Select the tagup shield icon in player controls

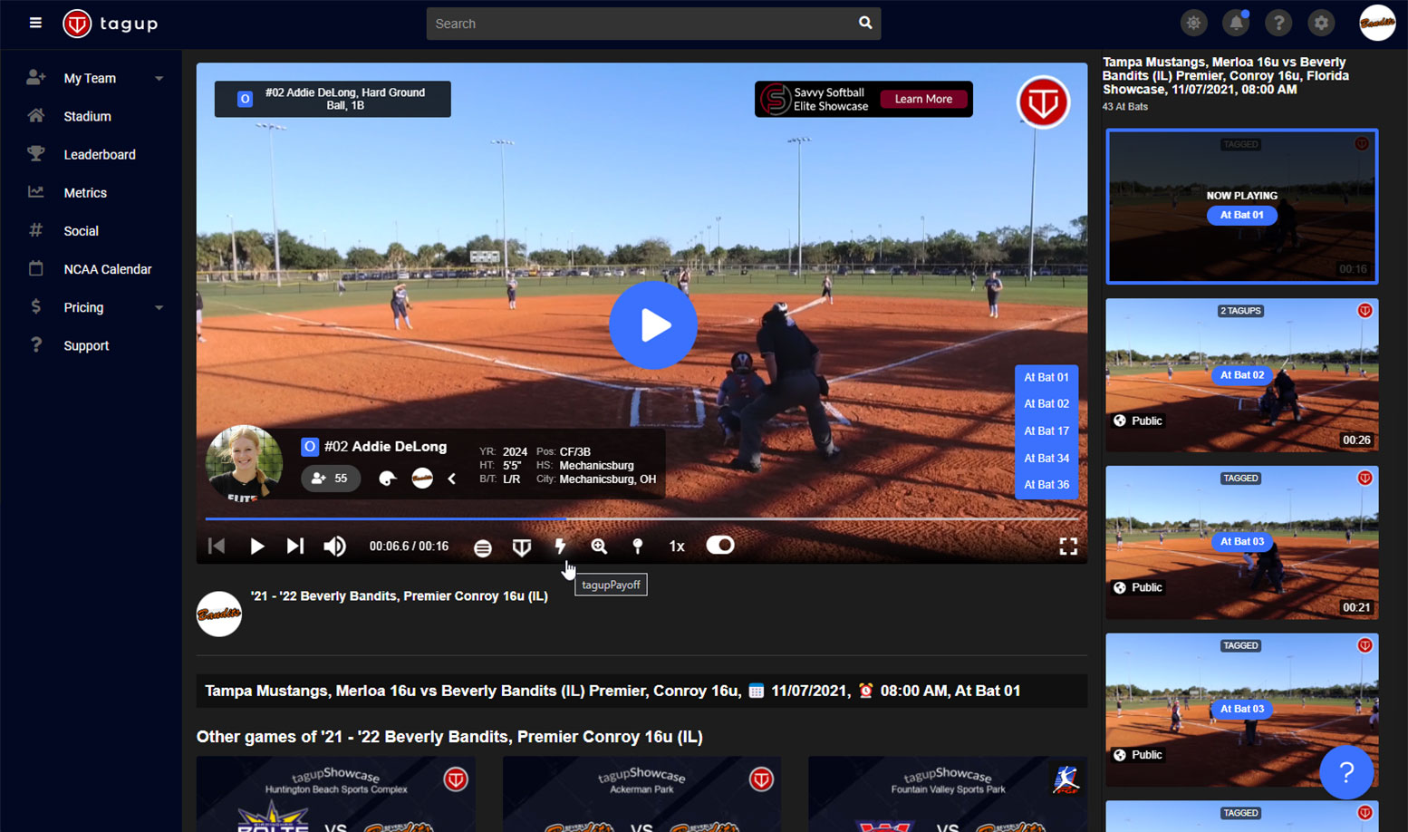pos(522,547)
